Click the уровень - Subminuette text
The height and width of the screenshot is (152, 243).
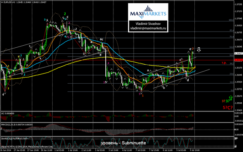124,143
